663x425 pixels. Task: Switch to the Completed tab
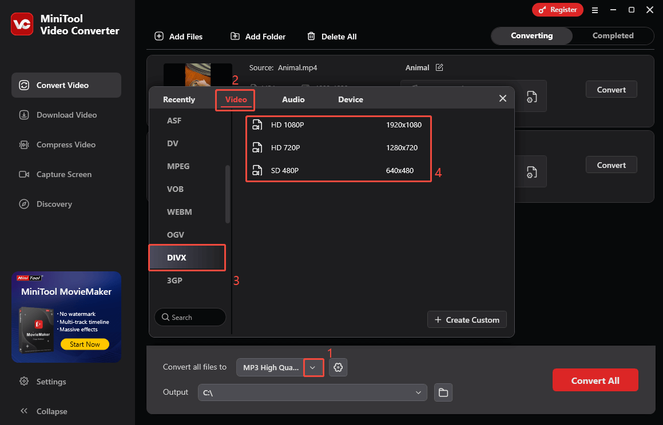pyautogui.click(x=612, y=35)
